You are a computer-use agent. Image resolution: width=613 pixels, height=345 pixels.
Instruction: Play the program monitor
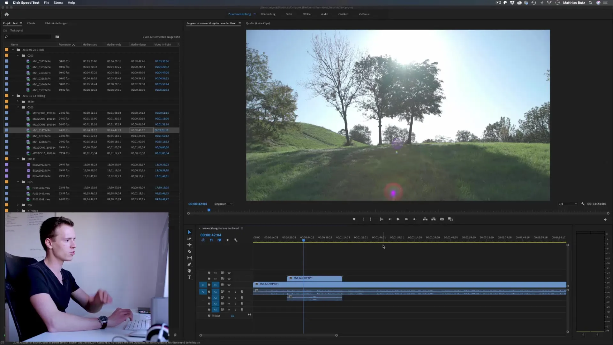398,219
